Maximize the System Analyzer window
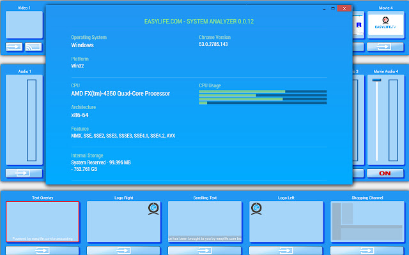This screenshot has width=409, height=255. (333, 8)
